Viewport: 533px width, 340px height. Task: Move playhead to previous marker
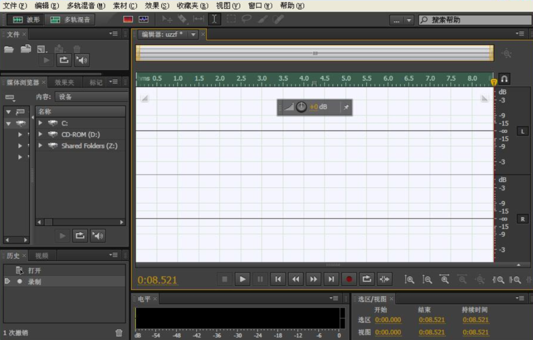click(x=278, y=279)
